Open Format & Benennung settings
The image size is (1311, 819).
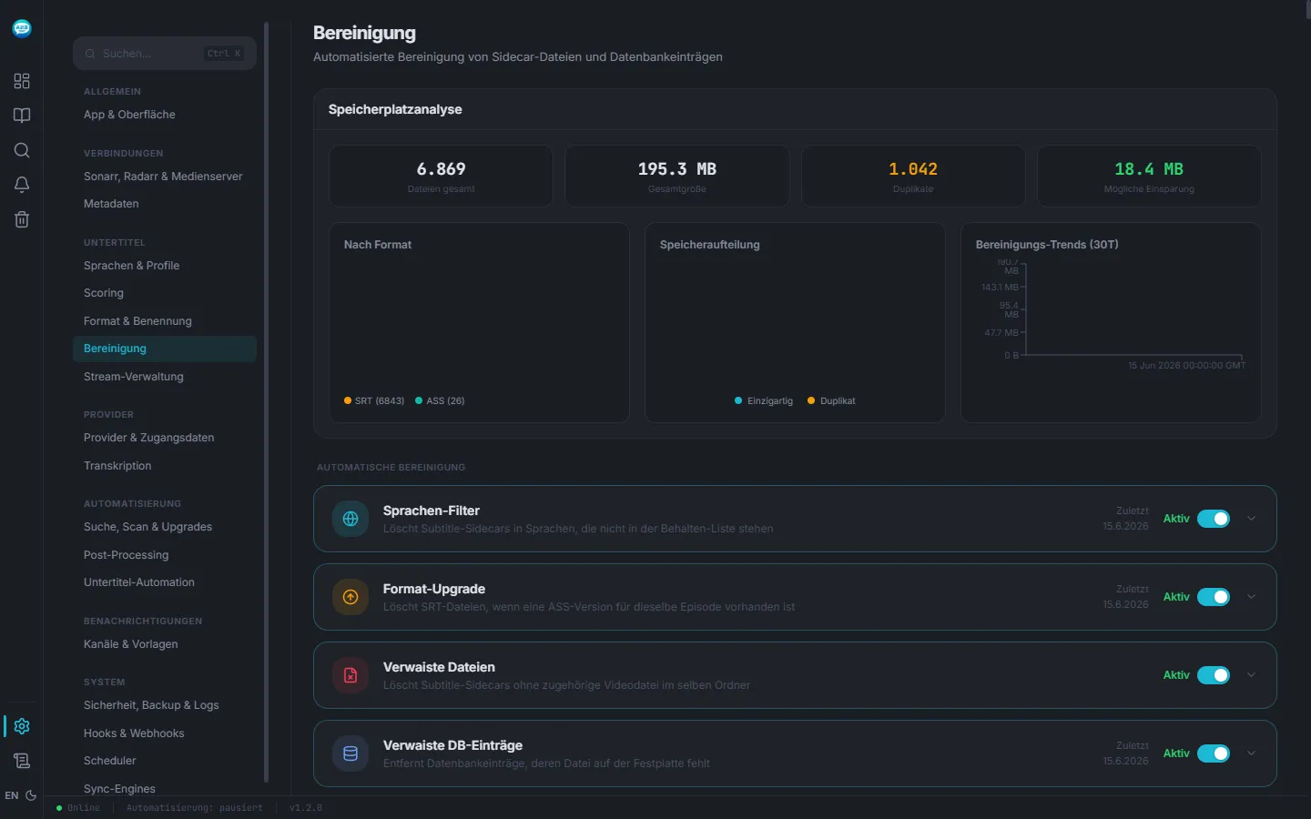click(165, 321)
